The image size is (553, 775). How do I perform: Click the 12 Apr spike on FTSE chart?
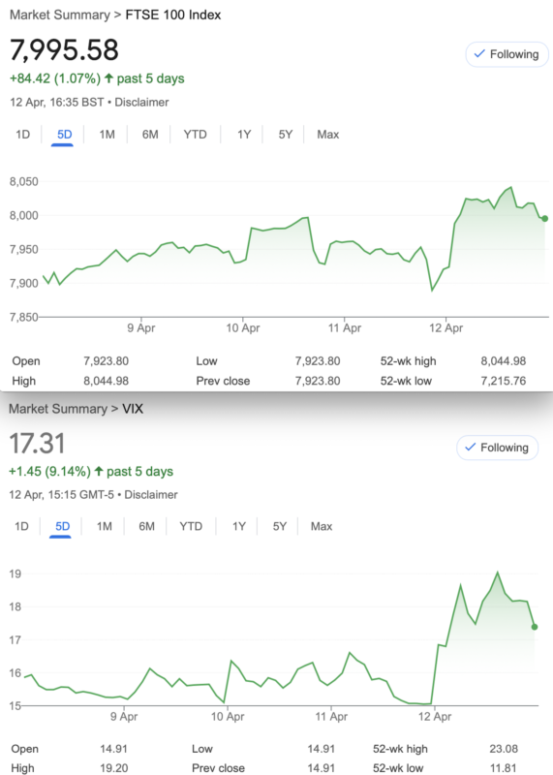pos(511,187)
